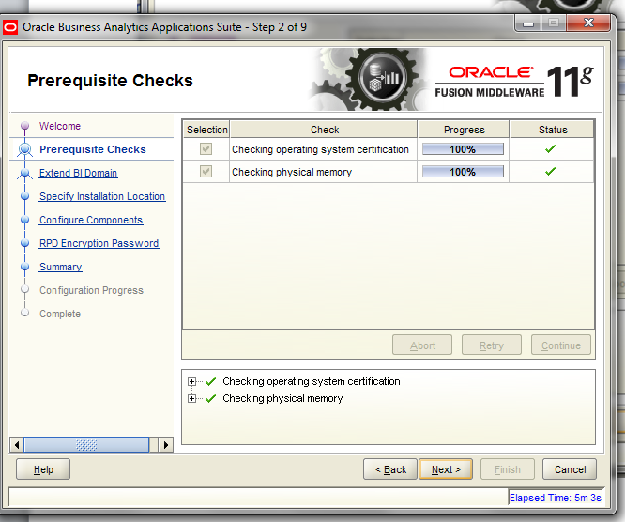This screenshot has height=522, width=625.
Task: Click the Welcome step bullet icon
Action: click(x=24, y=126)
